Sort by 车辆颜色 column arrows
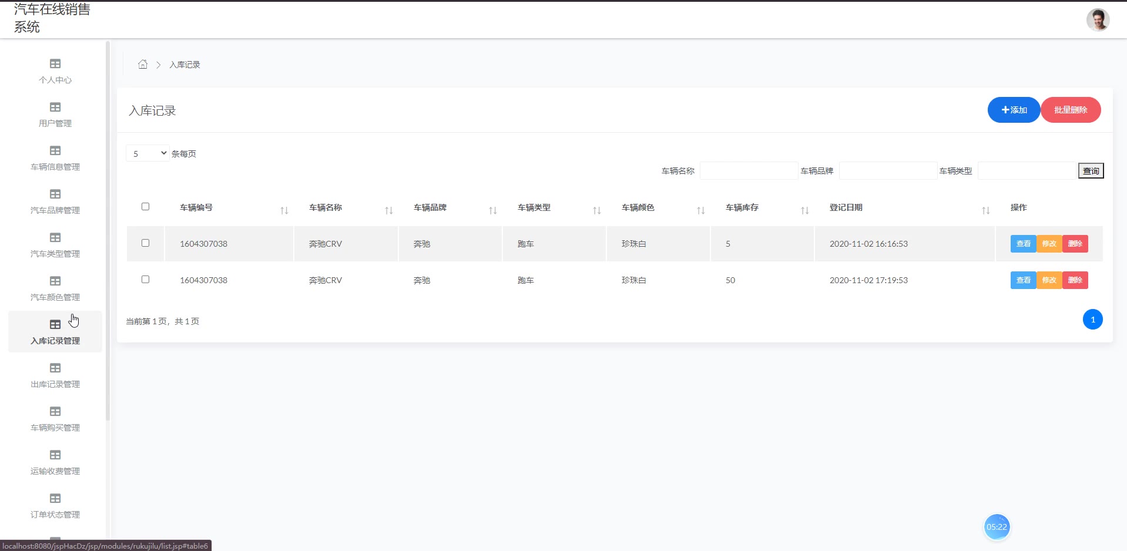This screenshot has width=1127, height=551. pyautogui.click(x=701, y=210)
